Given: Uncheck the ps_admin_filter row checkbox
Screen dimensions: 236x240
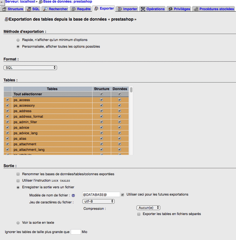Looking at the screenshot, I should pyautogui.click(x=7, y=122).
